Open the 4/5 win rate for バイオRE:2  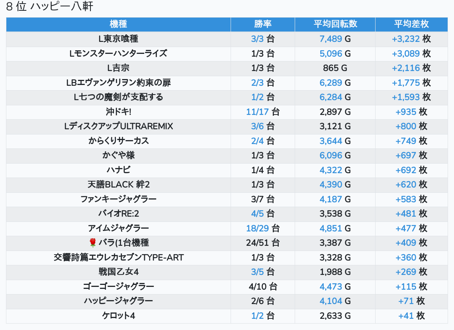click(x=258, y=213)
